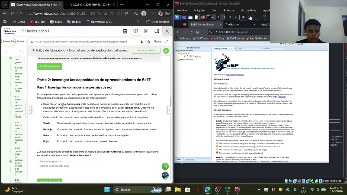
Task: Click the Kali dragon applications menu icon
Action: click(x=177, y=17)
